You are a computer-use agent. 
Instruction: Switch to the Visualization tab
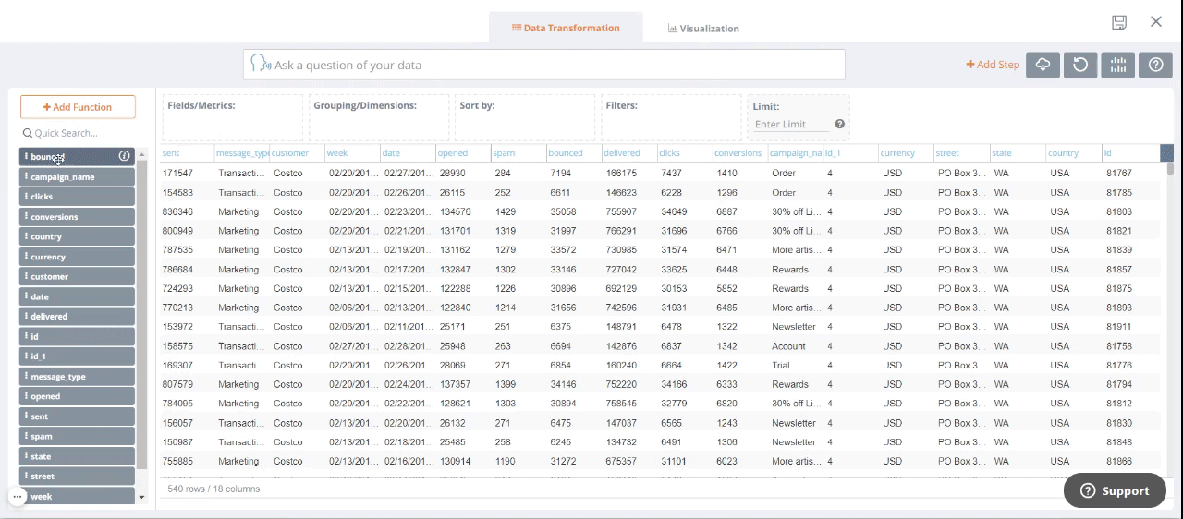point(703,29)
